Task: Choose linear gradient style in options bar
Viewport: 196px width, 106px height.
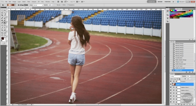Action: pyautogui.click(x=19, y=5)
